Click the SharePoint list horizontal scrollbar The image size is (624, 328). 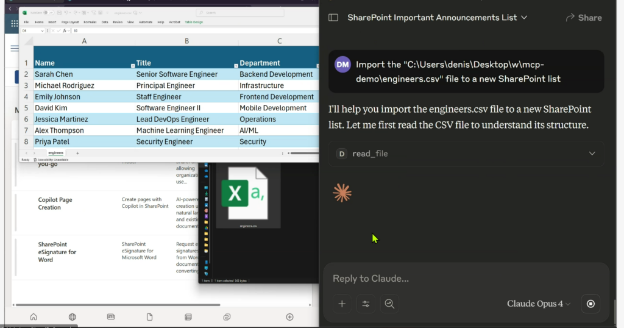pos(118,305)
